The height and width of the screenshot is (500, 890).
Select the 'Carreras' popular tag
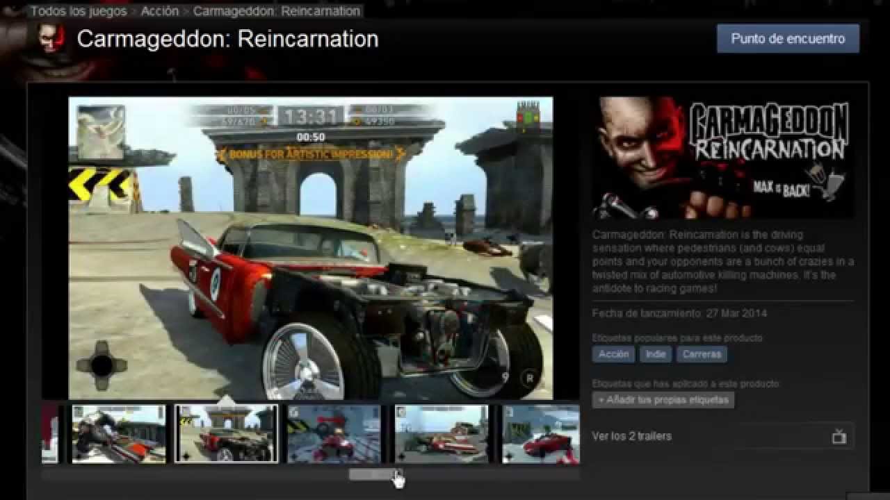point(702,354)
